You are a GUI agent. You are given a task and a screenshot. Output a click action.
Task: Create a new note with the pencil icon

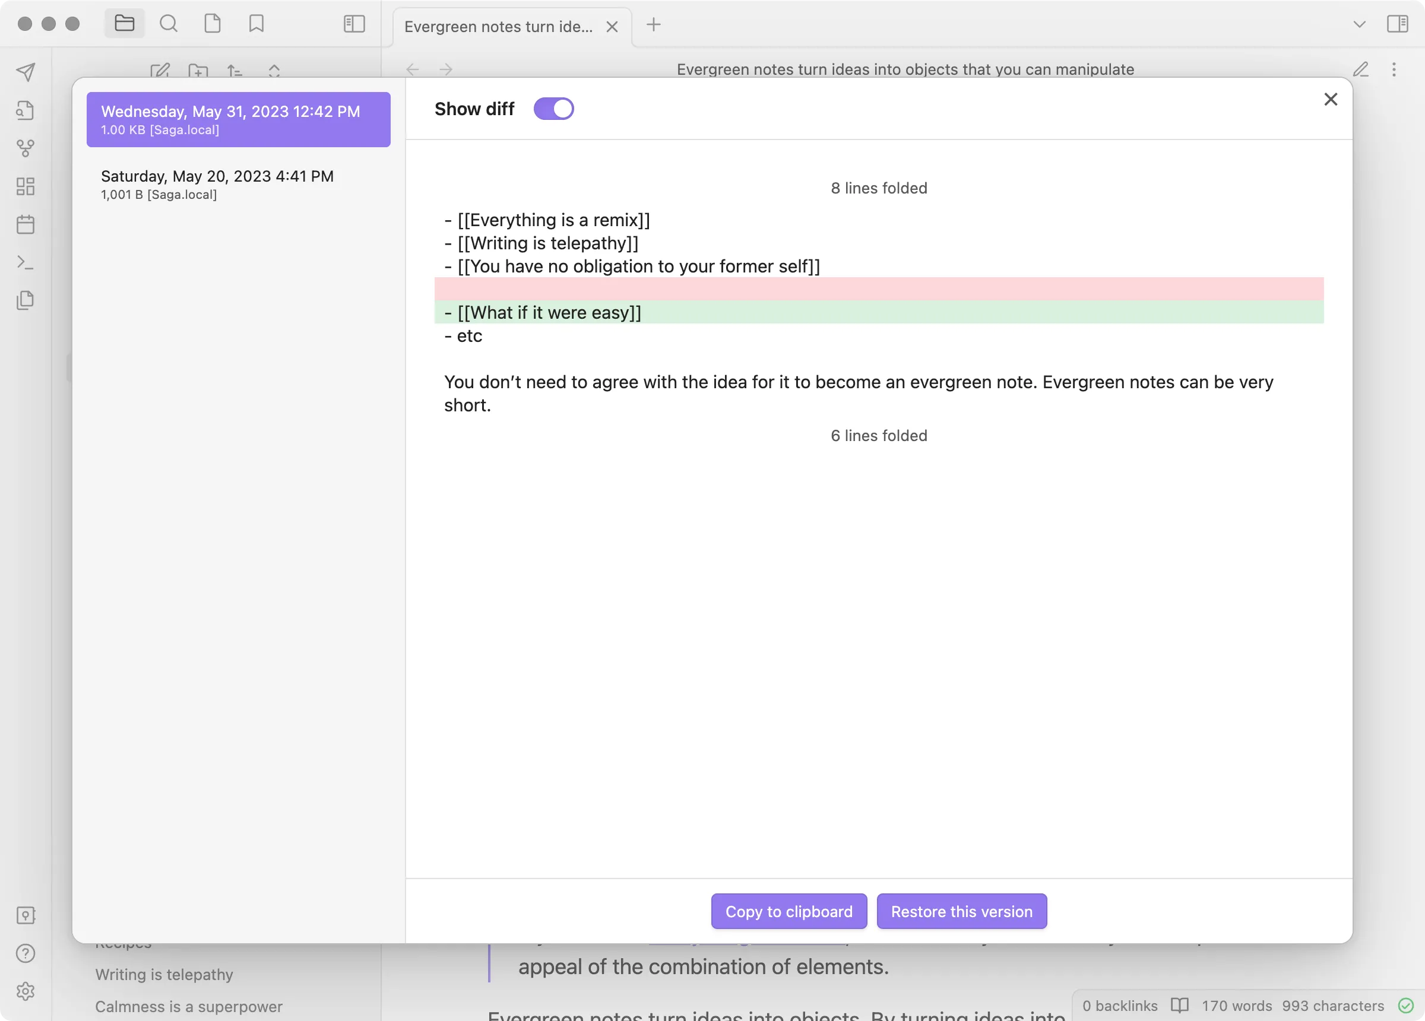point(161,71)
